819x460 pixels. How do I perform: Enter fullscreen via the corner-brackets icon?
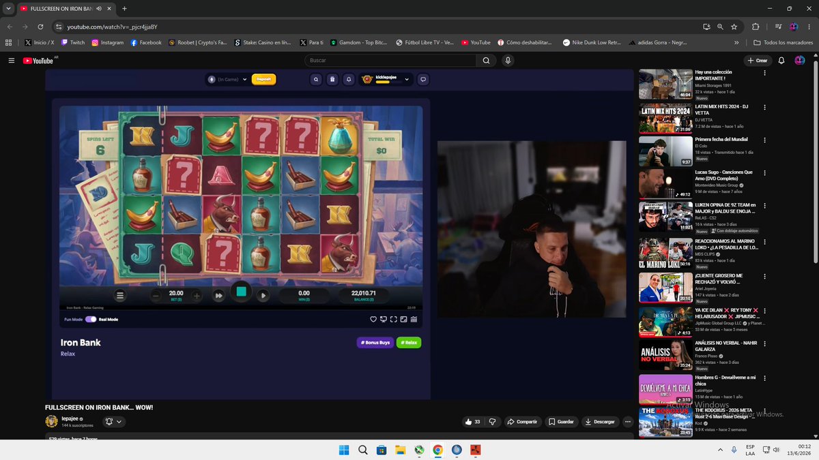click(x=394, y=319)
